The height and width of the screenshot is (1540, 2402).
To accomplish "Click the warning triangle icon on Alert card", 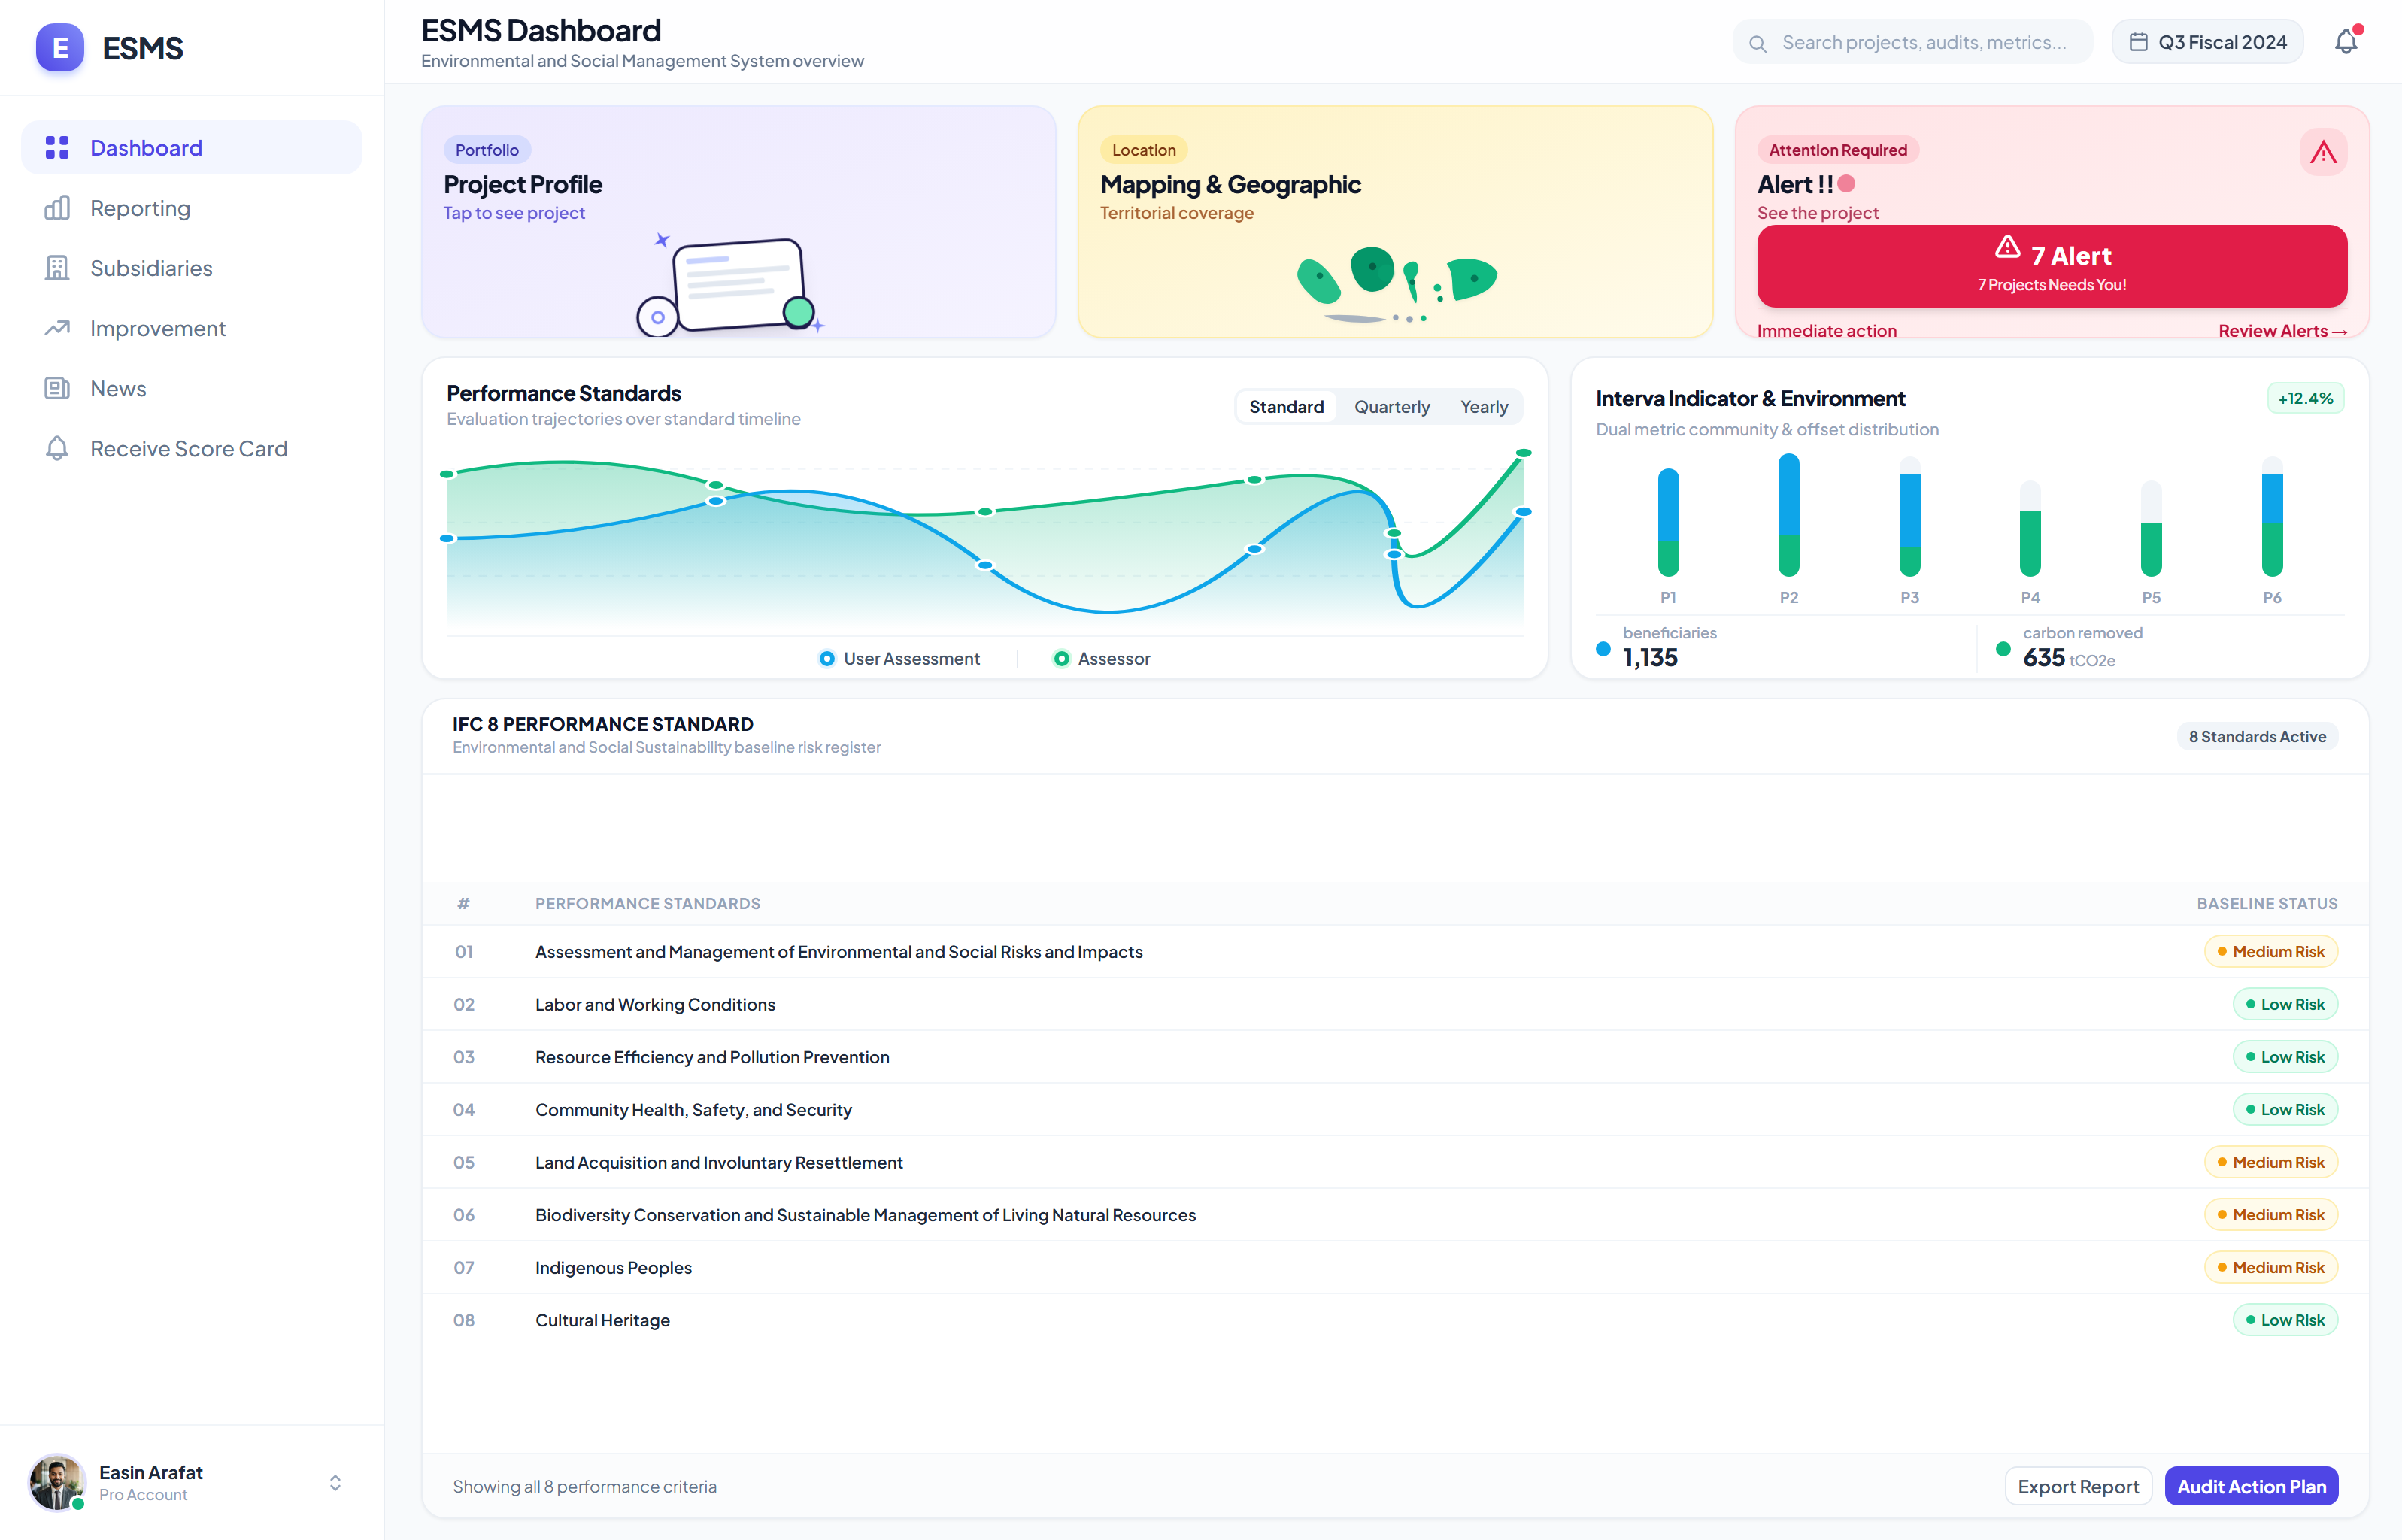I will point(2323,152).
